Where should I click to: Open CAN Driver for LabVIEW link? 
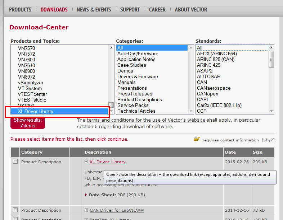click(x=117, y=210)
